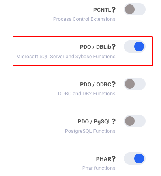The height and width of the screenshot is (176, 161).
Task: Click the question mark next to PDO / DBLib
Action: coord(114,47)
